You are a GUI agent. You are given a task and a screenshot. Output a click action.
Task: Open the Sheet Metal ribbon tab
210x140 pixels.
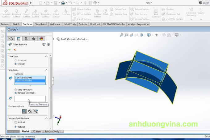[x=41, y=24]
